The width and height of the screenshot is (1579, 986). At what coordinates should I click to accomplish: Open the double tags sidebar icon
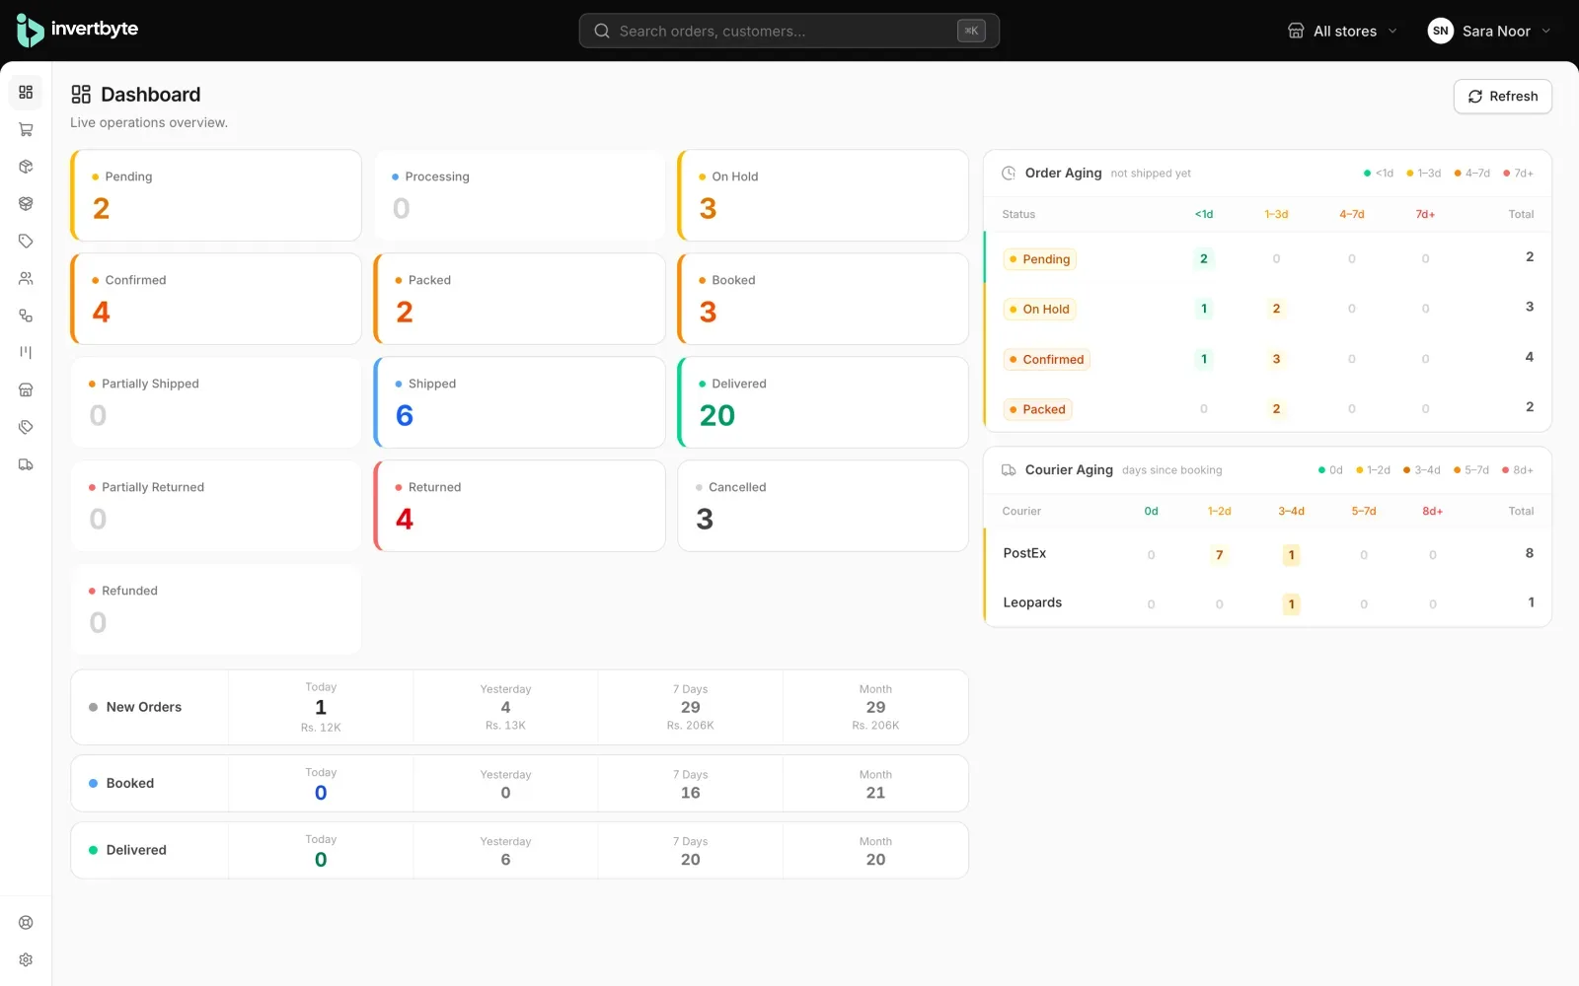pos(26,427)
